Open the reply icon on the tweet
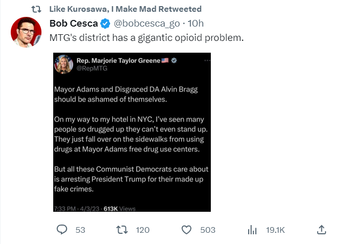The width and height of the screenshot is (350, 244). 61,230
